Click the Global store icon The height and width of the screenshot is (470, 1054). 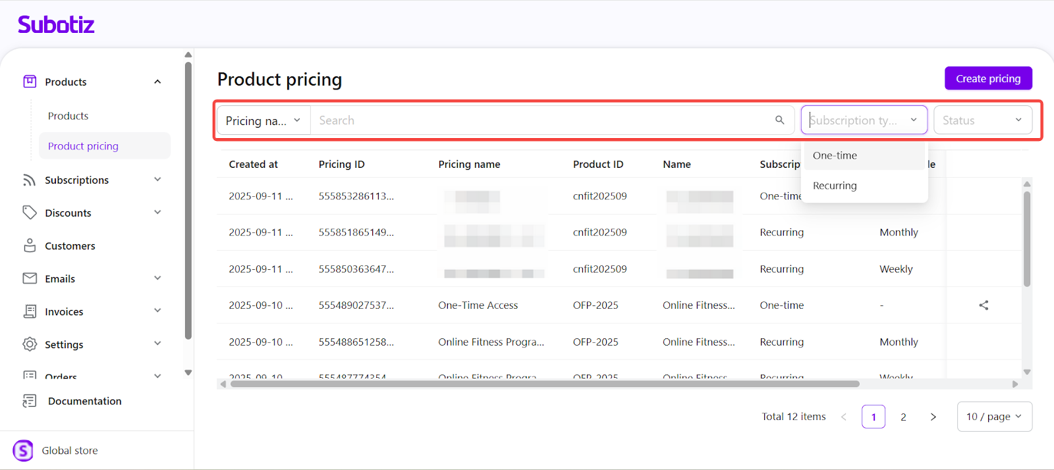tap(23, 451)
